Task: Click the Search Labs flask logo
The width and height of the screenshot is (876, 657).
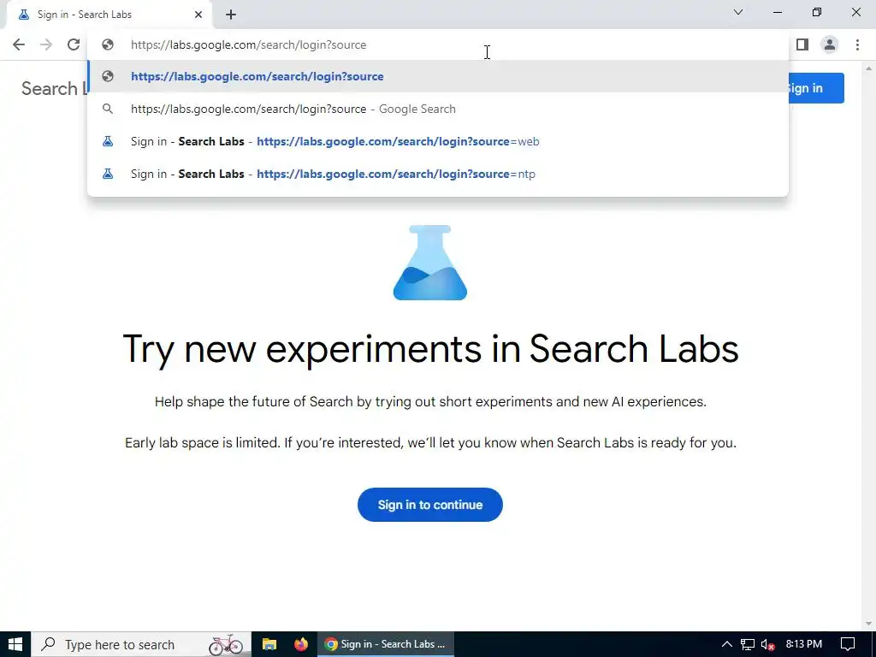Action: 430,263
